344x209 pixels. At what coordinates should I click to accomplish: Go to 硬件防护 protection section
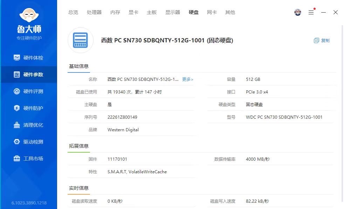28,108
